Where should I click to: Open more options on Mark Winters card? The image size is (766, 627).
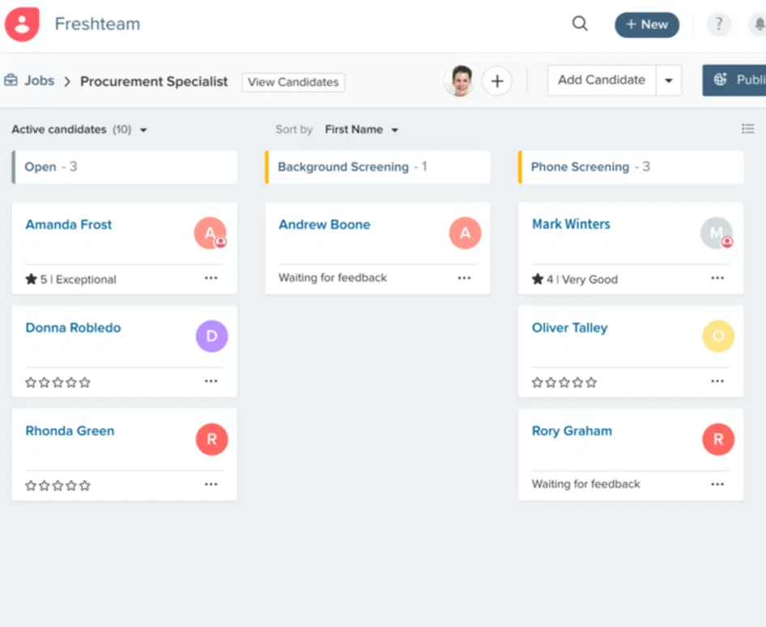(x=717, y=278)
